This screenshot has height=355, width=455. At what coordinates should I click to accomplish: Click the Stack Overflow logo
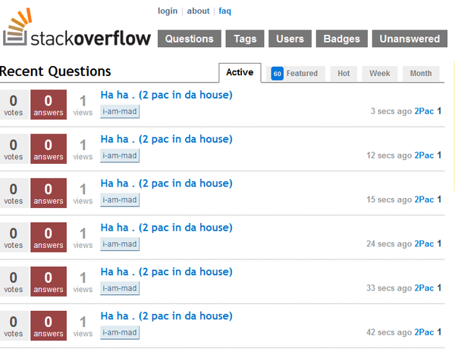click(77, 27)
